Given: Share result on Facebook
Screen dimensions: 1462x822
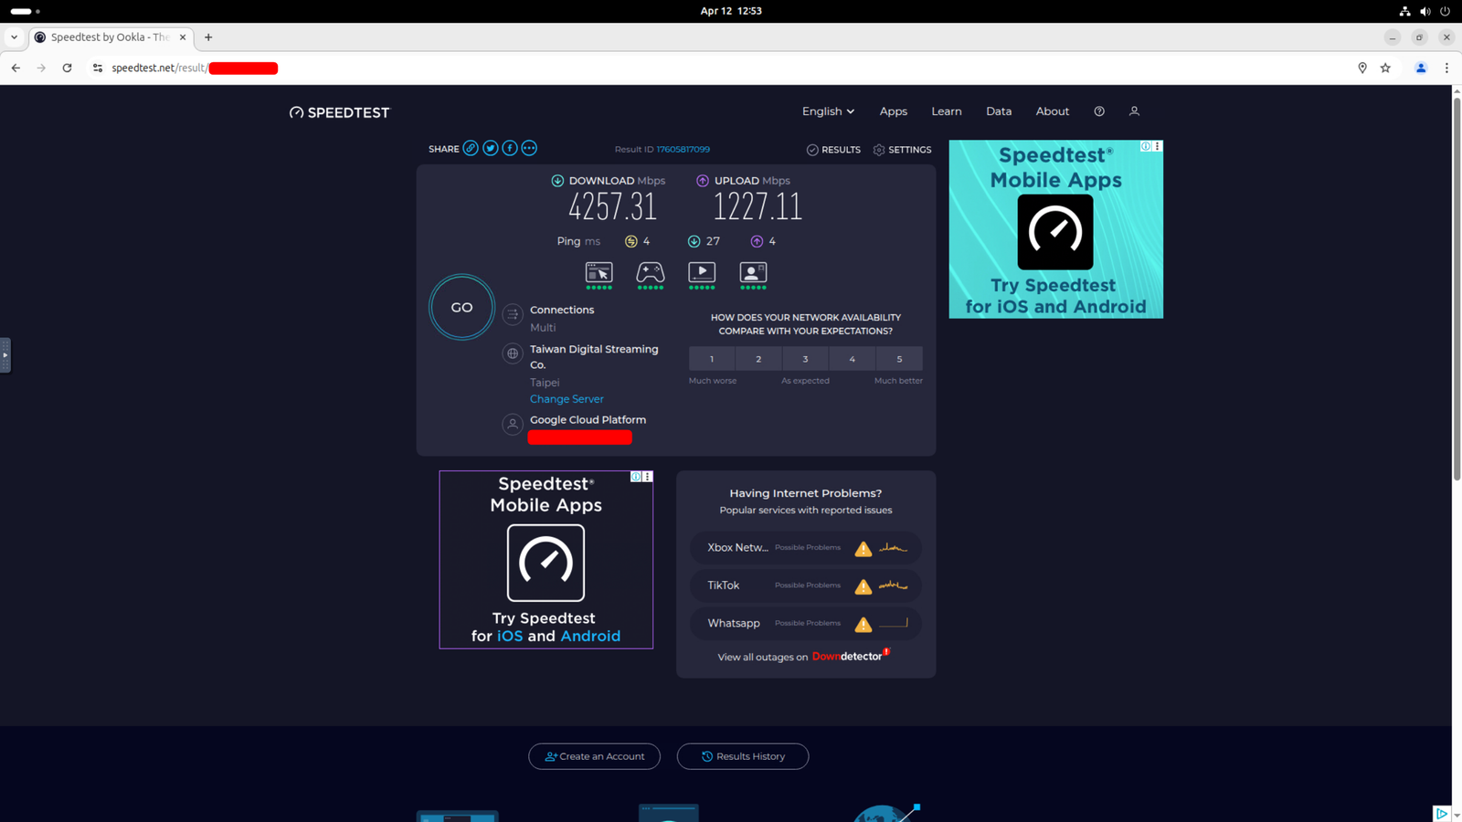Looking at the screenshot, I should click(510, 148).
